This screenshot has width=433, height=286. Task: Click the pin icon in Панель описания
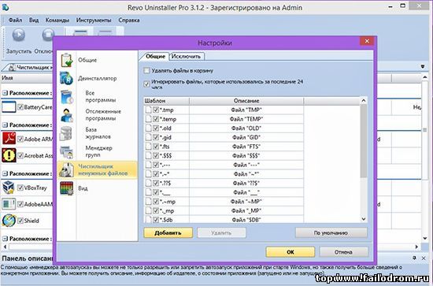[x=414, y=258]
